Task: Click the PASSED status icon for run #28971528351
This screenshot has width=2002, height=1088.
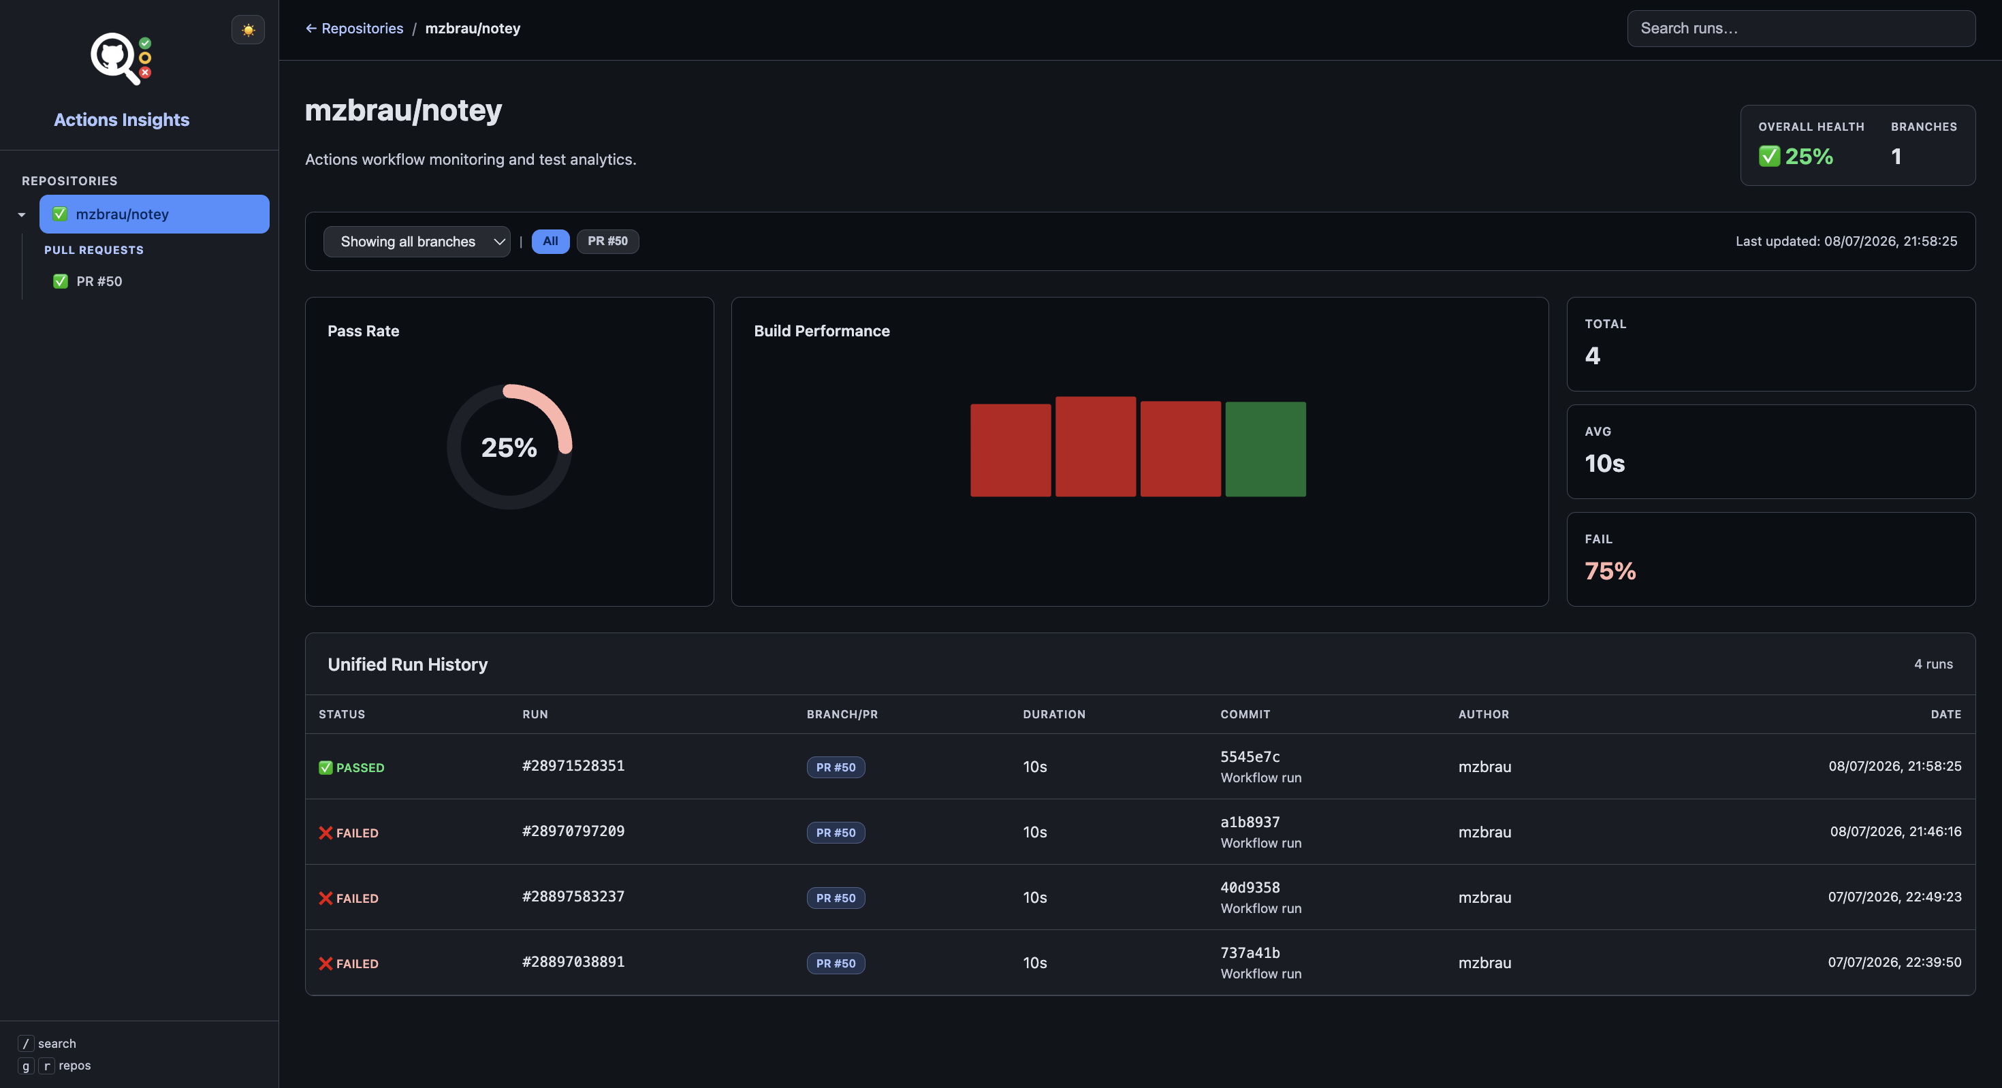Action: 325,768
